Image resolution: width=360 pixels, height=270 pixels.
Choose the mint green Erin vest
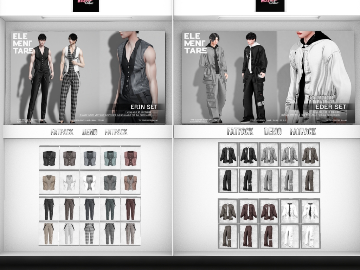click(110, 158)
